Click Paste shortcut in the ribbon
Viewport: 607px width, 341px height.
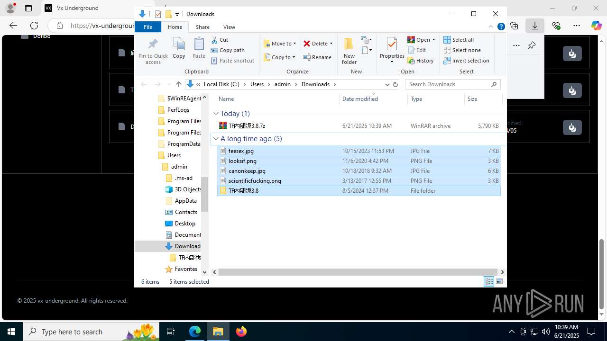[232, 61]
